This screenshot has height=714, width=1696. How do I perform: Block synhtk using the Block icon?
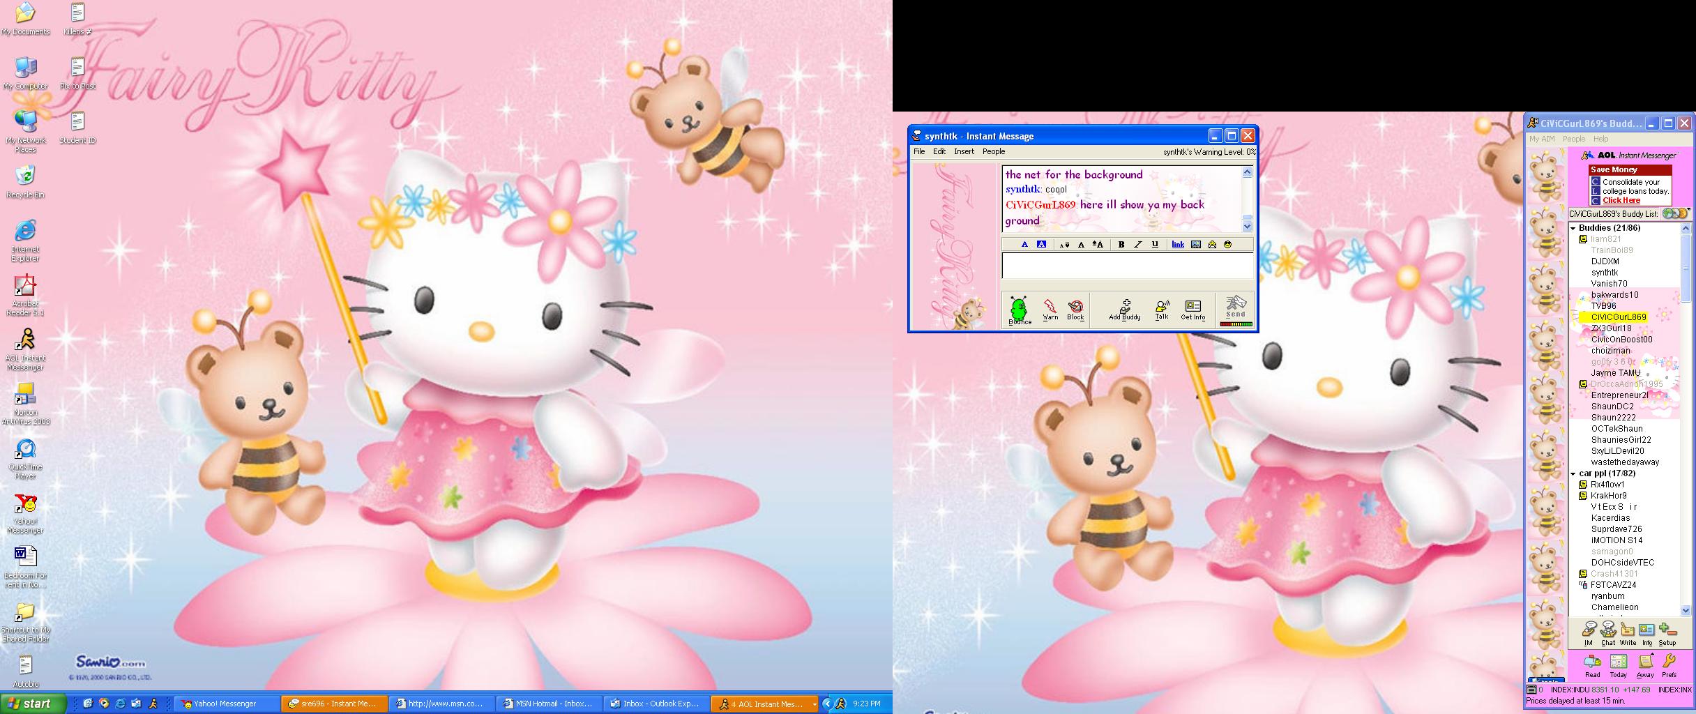[1075, 309]
